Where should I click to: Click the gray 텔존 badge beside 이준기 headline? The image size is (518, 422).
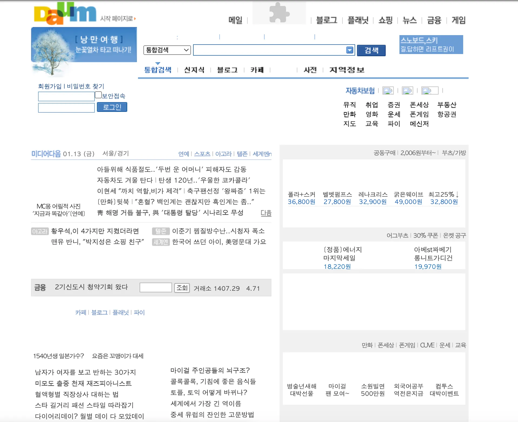(161, 231)
